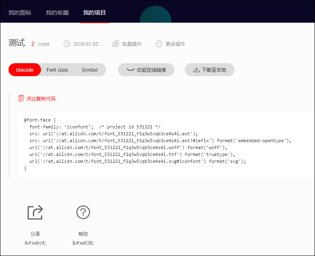This screenshot has width=315, height=256.
Task: Switch to 我的收藏 tab
Action: [57, 13]
